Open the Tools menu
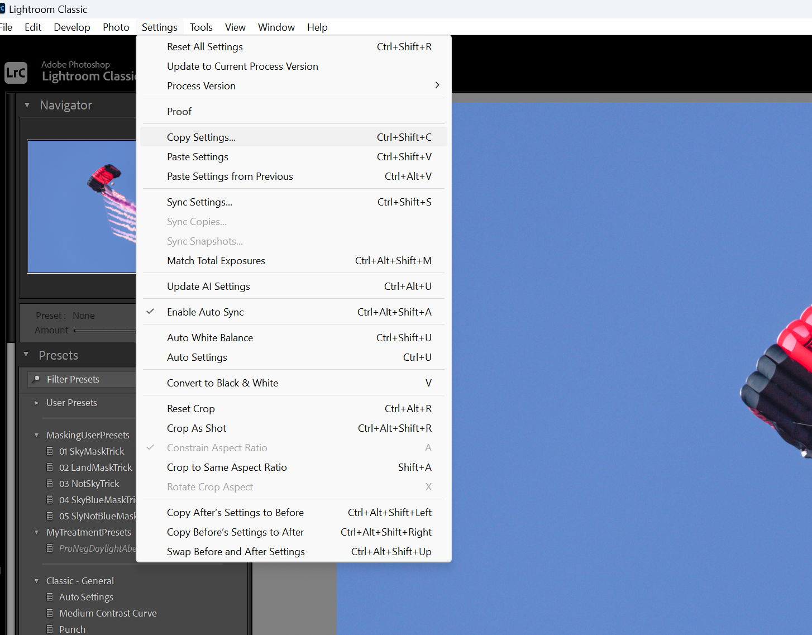This screenshot has width=812, height=635. point(200,27)
